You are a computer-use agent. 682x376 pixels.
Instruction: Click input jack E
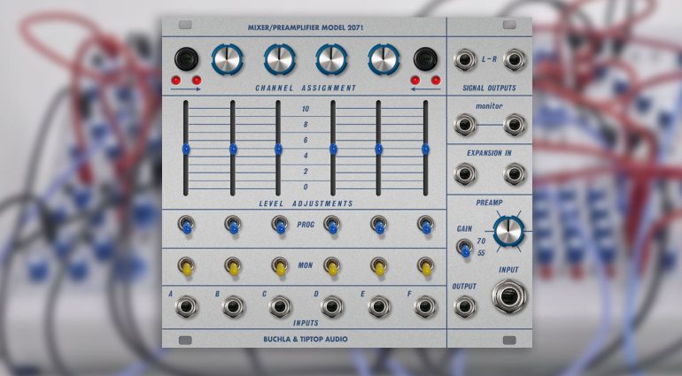(x=379, y=306)
